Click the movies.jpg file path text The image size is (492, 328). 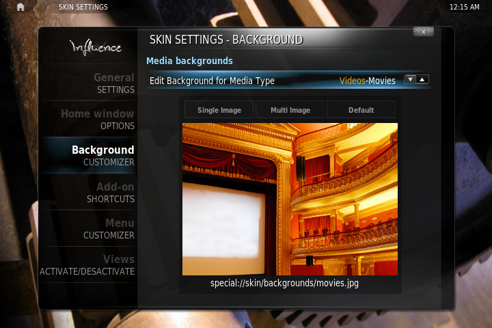[x=284, y=283]
